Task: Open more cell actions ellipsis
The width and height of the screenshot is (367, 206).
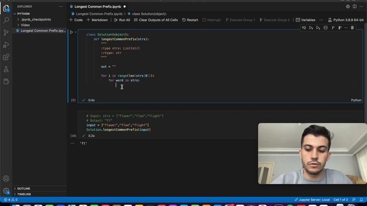Action: point(346,28)
